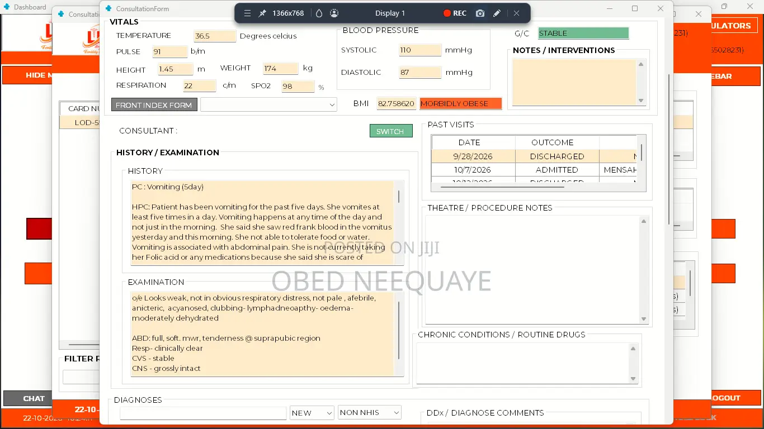Screen dimensions: 764x429
Task: Toggle the recorder water-drop icon
Action: click(319, 13)
